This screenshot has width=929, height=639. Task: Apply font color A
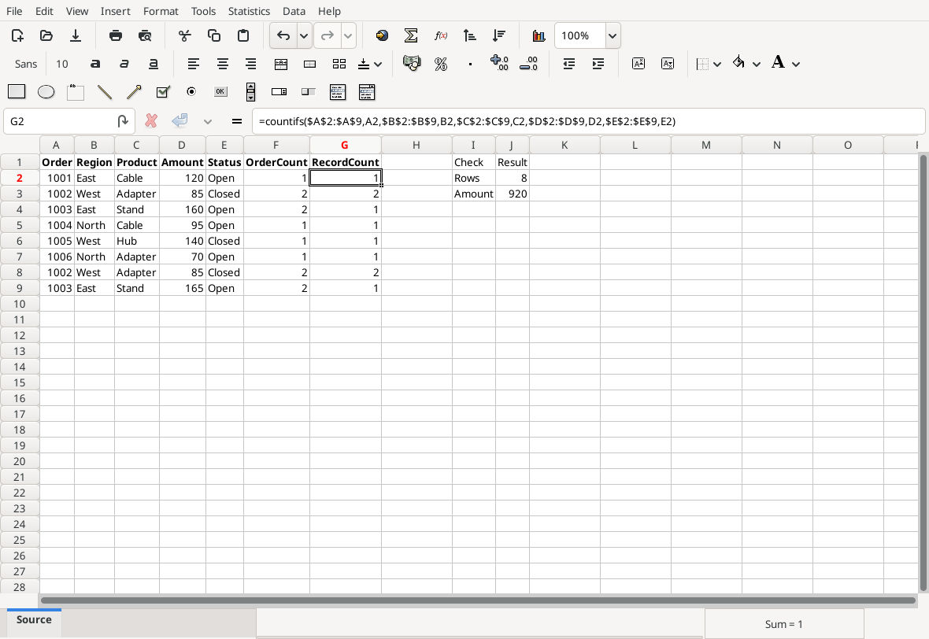pyautogui.click(x=778, y=63)
